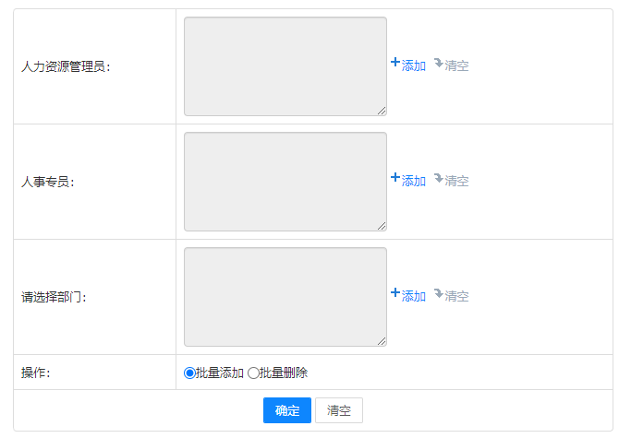Focus the 请选择部门 text area
This screenshot has width=619, height=438.
coord(285,296)
